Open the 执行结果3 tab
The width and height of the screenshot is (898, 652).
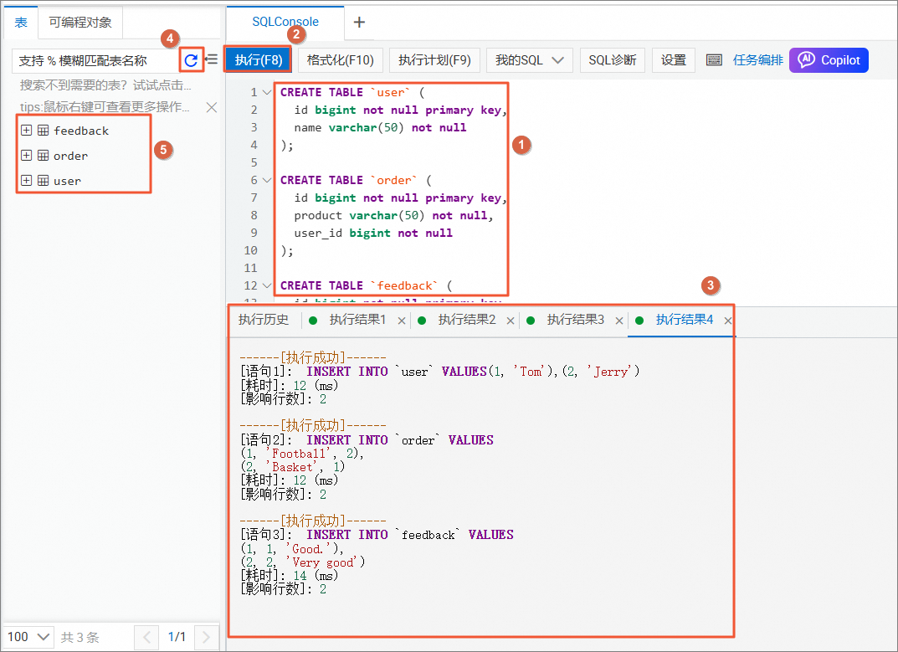(576, 320)
